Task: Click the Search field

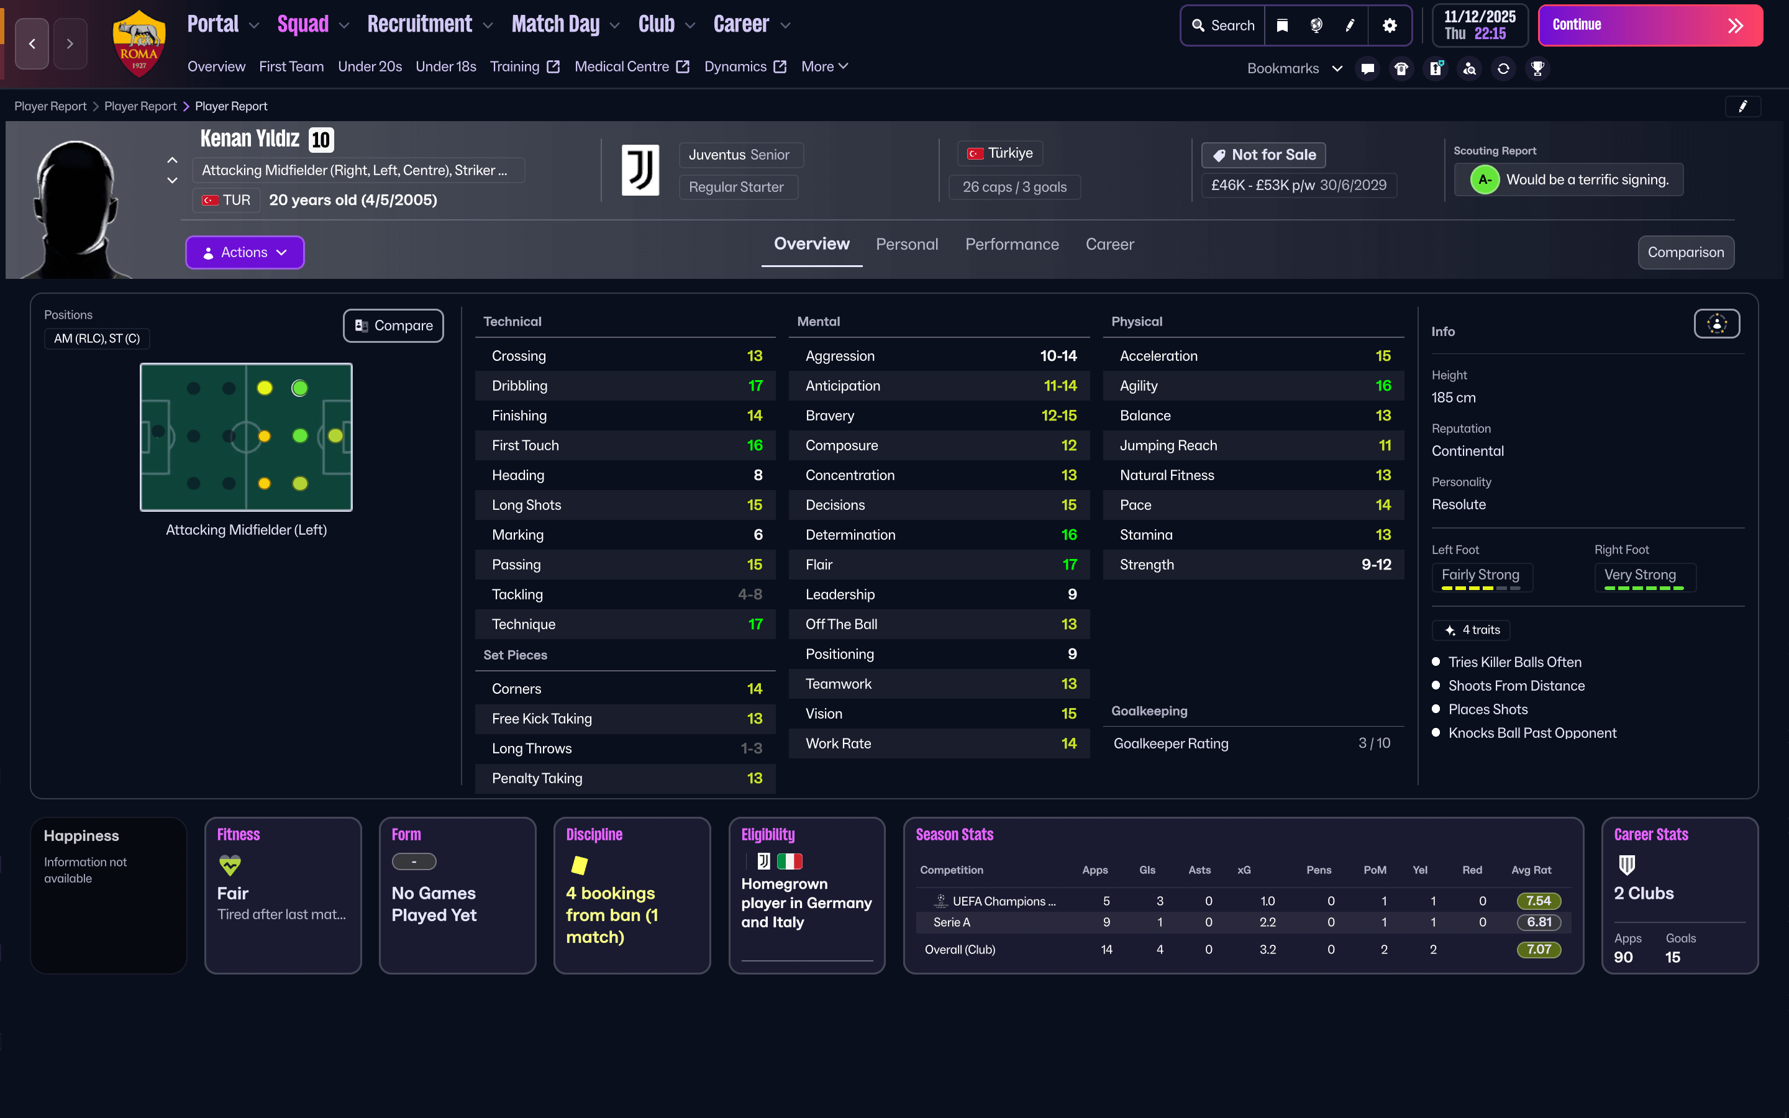Action: tap(1222, 25)
